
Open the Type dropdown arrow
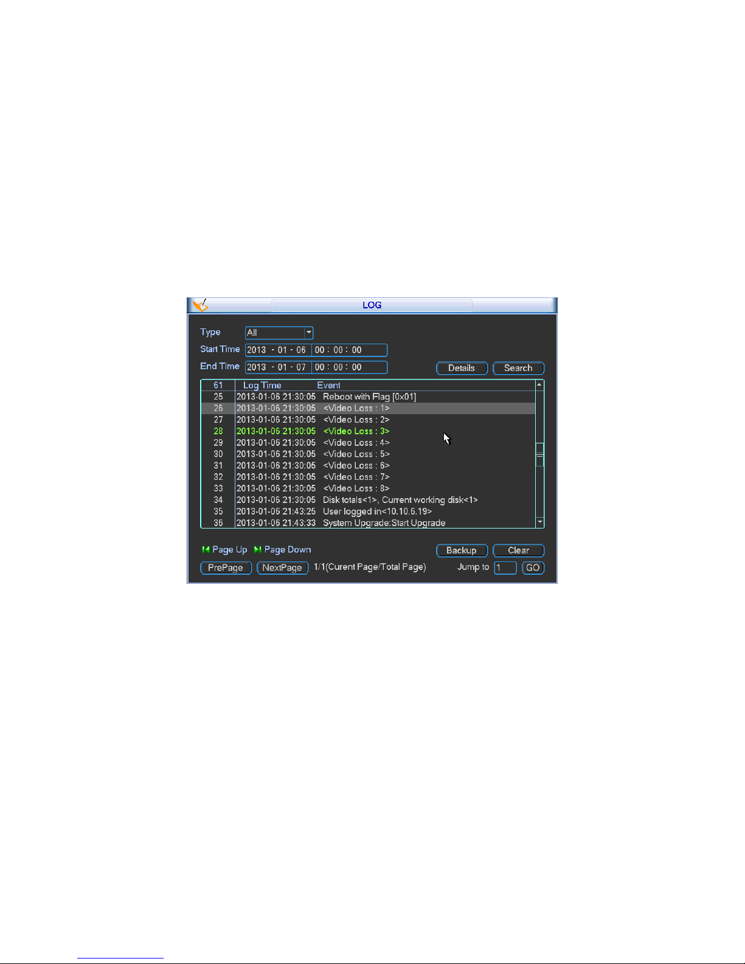(x=308, y=333)
